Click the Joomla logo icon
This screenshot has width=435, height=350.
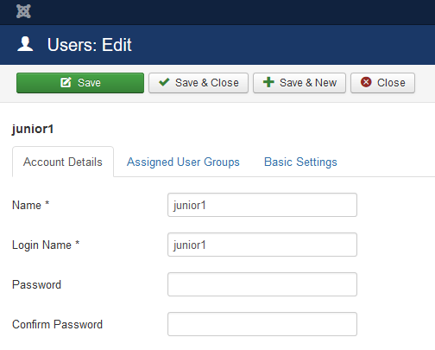(23, 11)
